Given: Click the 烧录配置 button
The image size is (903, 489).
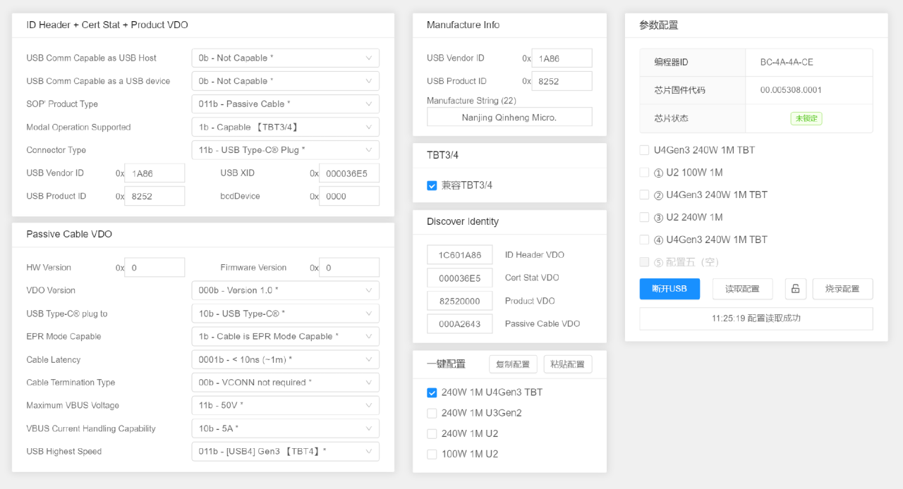Looking at the screenshot, I should [x=842, y=289].
